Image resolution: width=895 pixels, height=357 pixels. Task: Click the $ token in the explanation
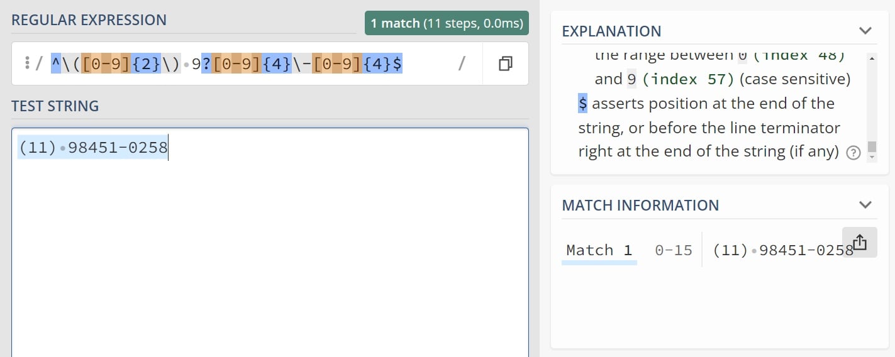(x=582, y=103)
